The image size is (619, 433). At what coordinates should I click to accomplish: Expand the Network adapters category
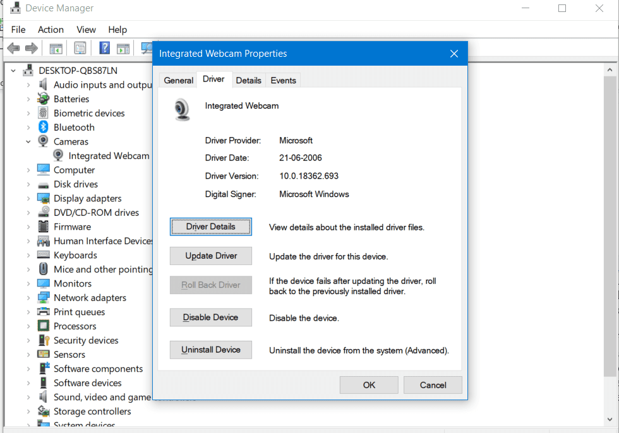28,298
